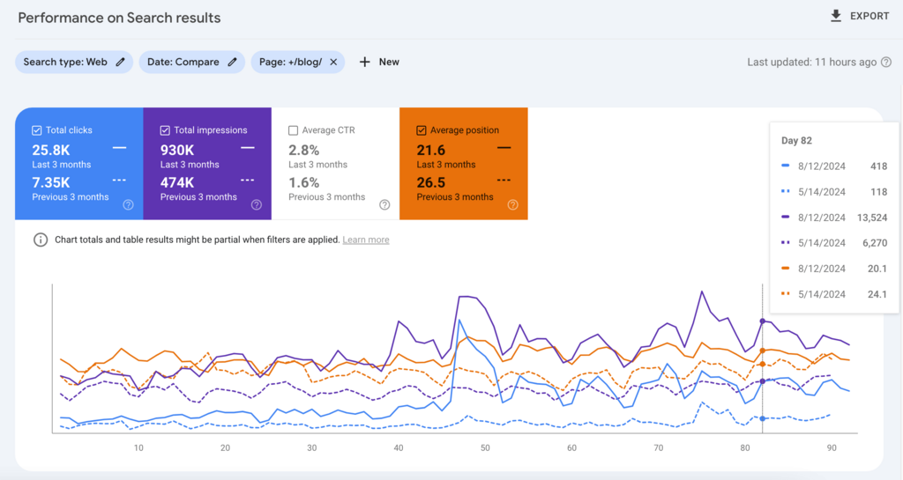This screenshot has width=903, height=480.
Task: Open help icon next to Last updated
Action: (886, 63)
